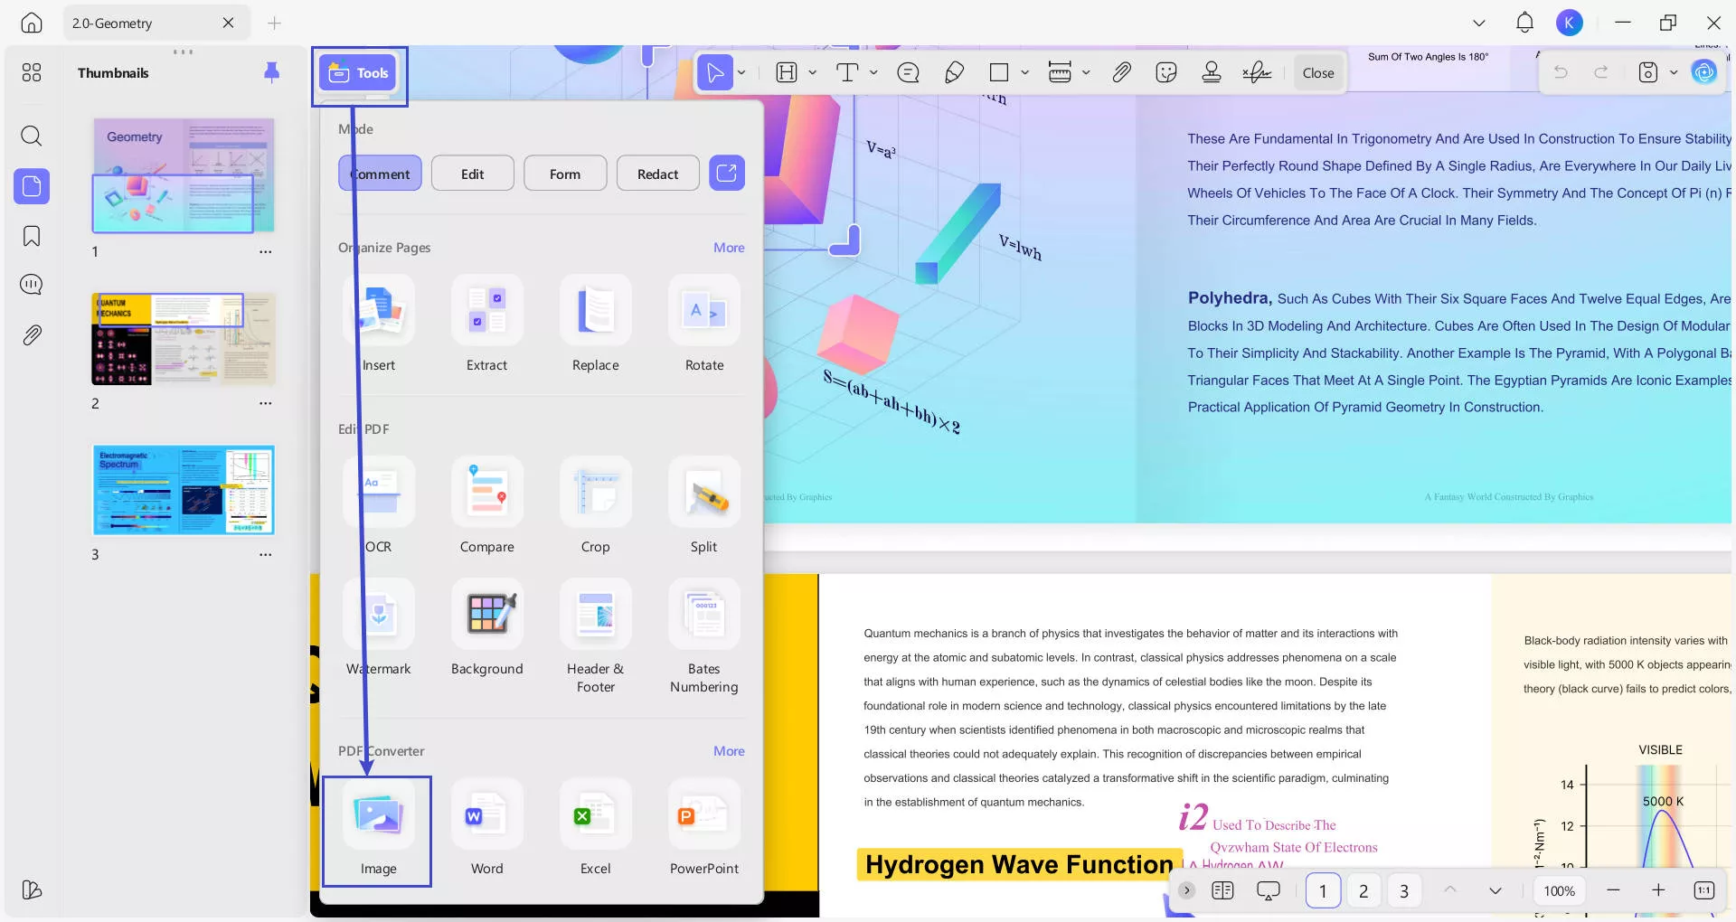This screenshot has height=922, width=1736.
Task: Expand the measure tool dropdown
Action: tap(1086, 72)
